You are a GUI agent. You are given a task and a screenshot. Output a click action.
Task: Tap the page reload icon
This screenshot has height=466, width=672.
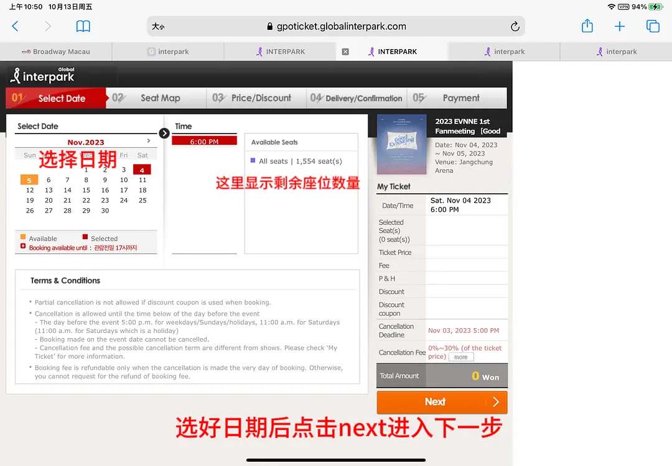tap(515, 27)
